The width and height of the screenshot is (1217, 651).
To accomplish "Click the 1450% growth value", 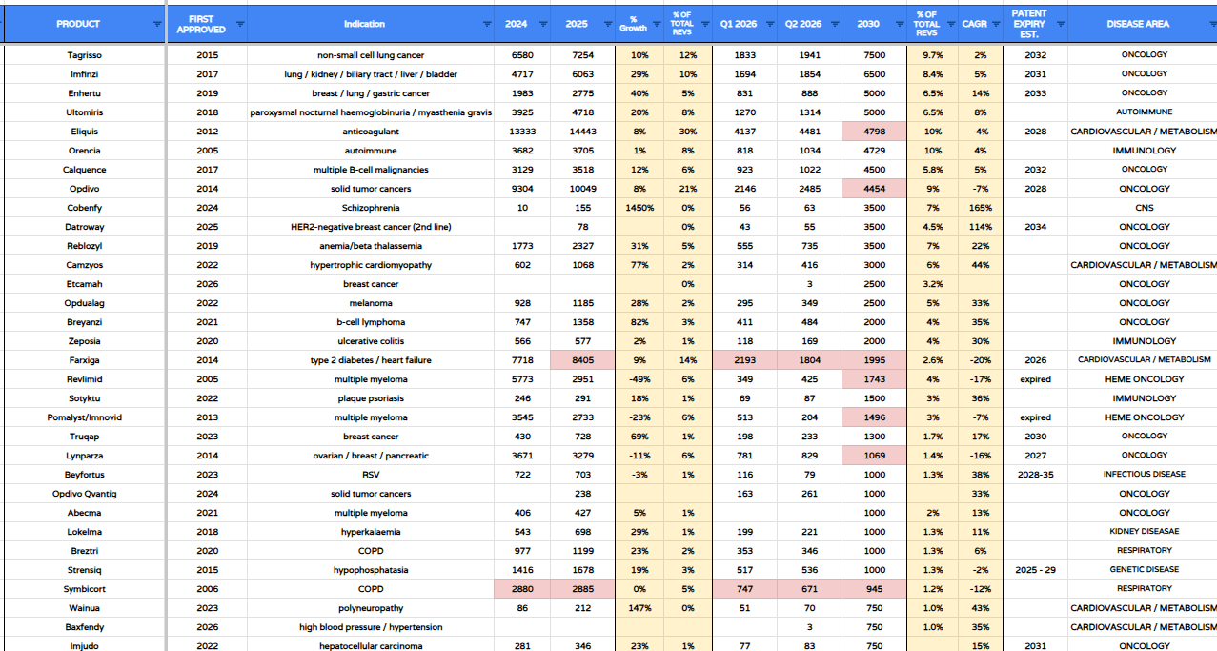I will 639,208.
